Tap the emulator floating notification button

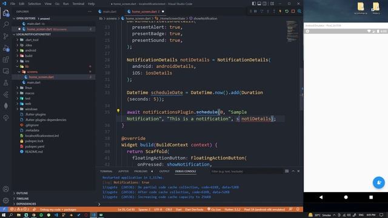tap(378, 182)
